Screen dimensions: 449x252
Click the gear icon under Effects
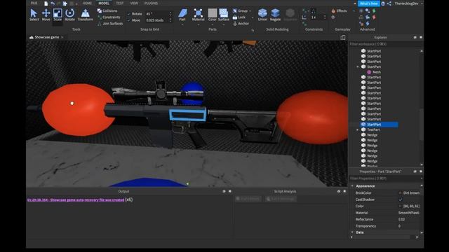[x=333, y=17]
